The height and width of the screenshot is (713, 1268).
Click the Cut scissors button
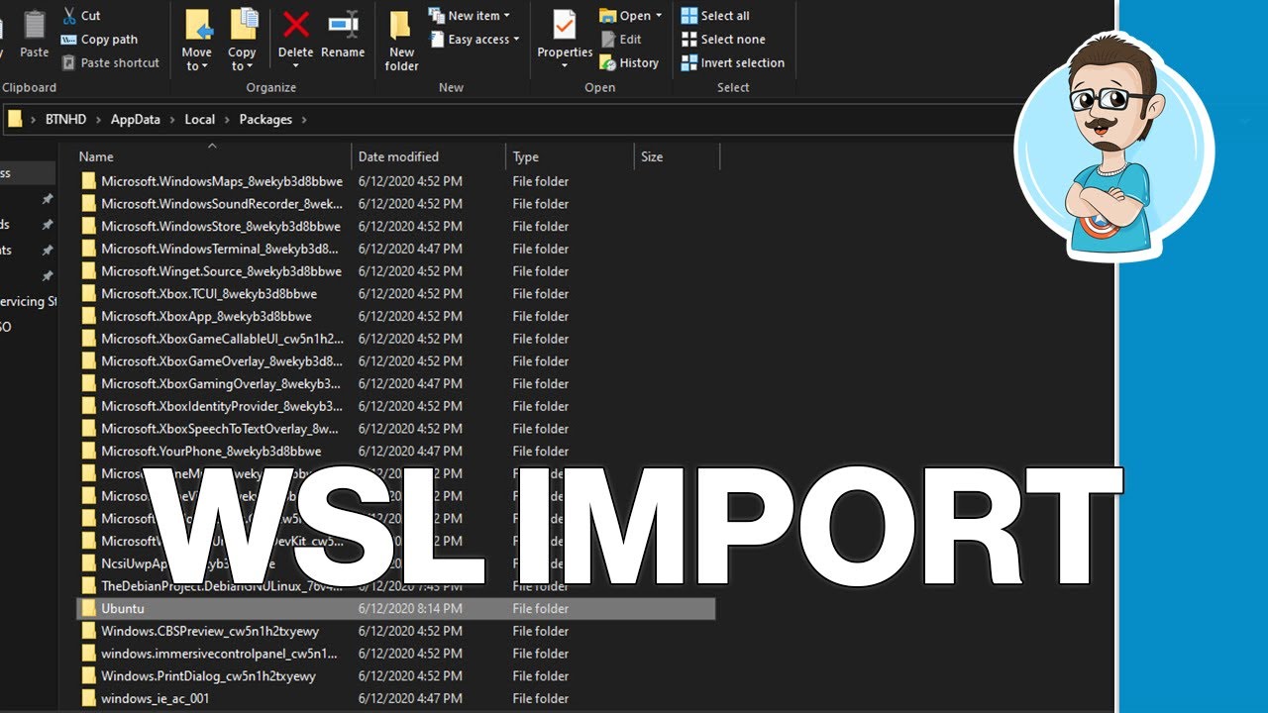80,16
